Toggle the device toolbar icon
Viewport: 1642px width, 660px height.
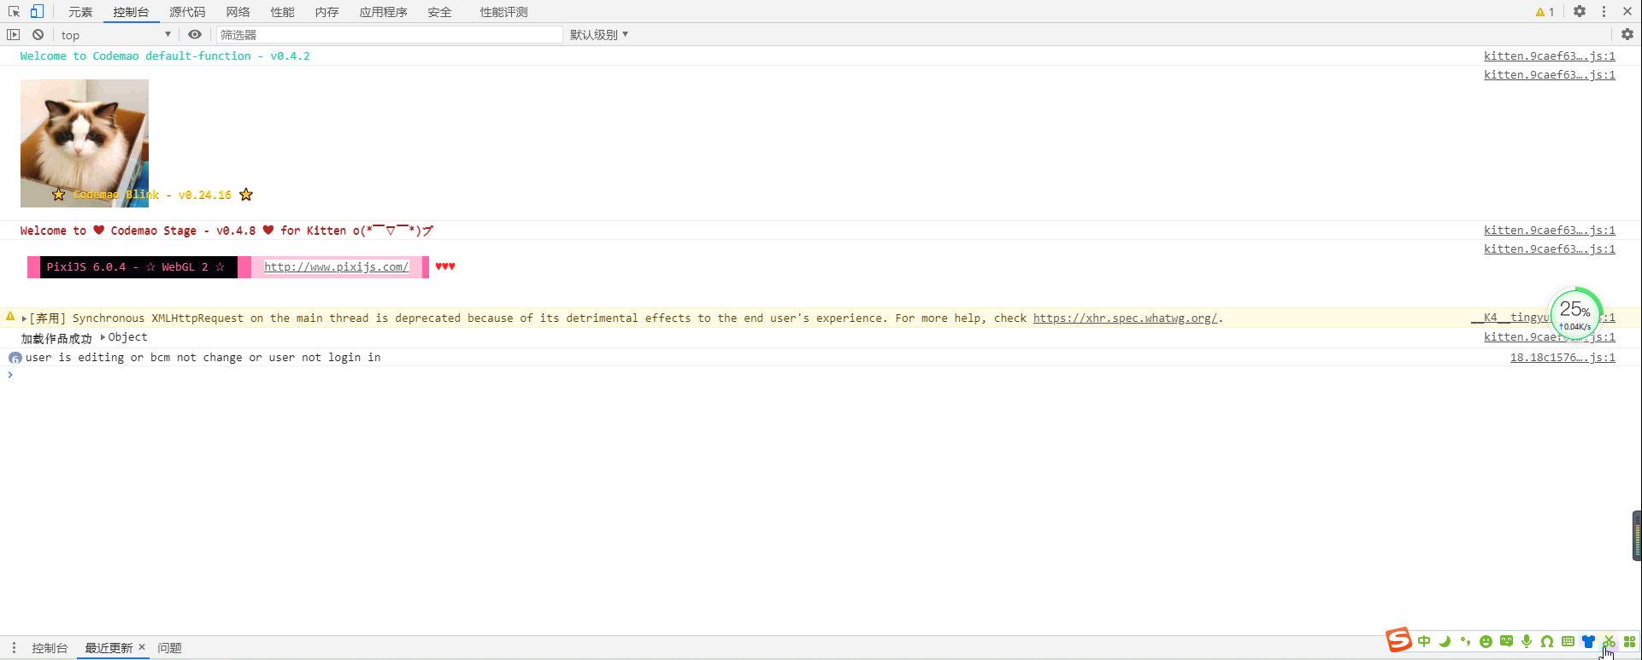tap(37, 12)
